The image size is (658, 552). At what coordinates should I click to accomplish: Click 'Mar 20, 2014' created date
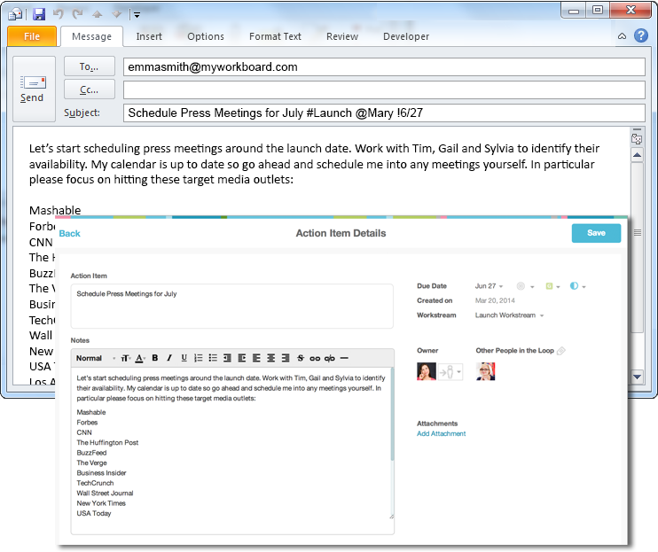[495, 300]
